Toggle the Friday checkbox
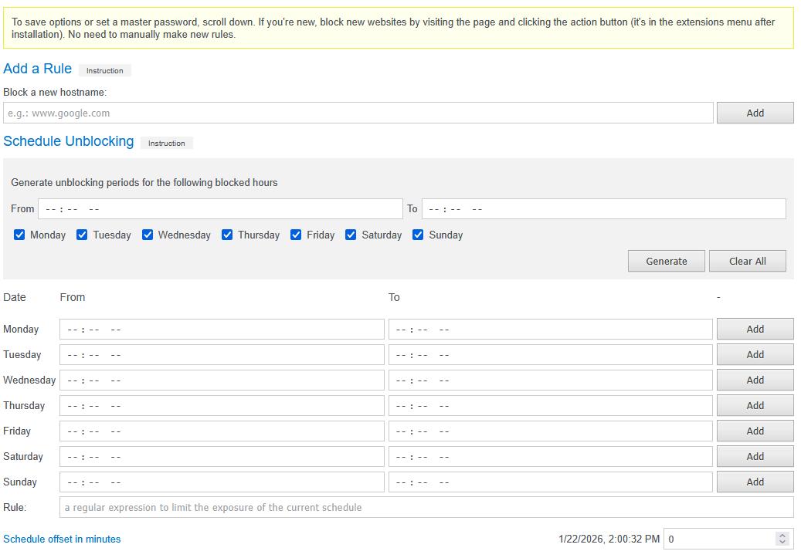801x558 pixels. coord(296,235)
